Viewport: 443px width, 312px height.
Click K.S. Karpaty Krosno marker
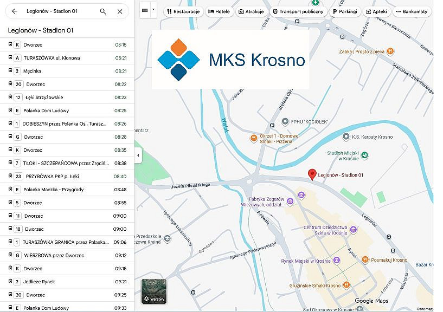346,137
